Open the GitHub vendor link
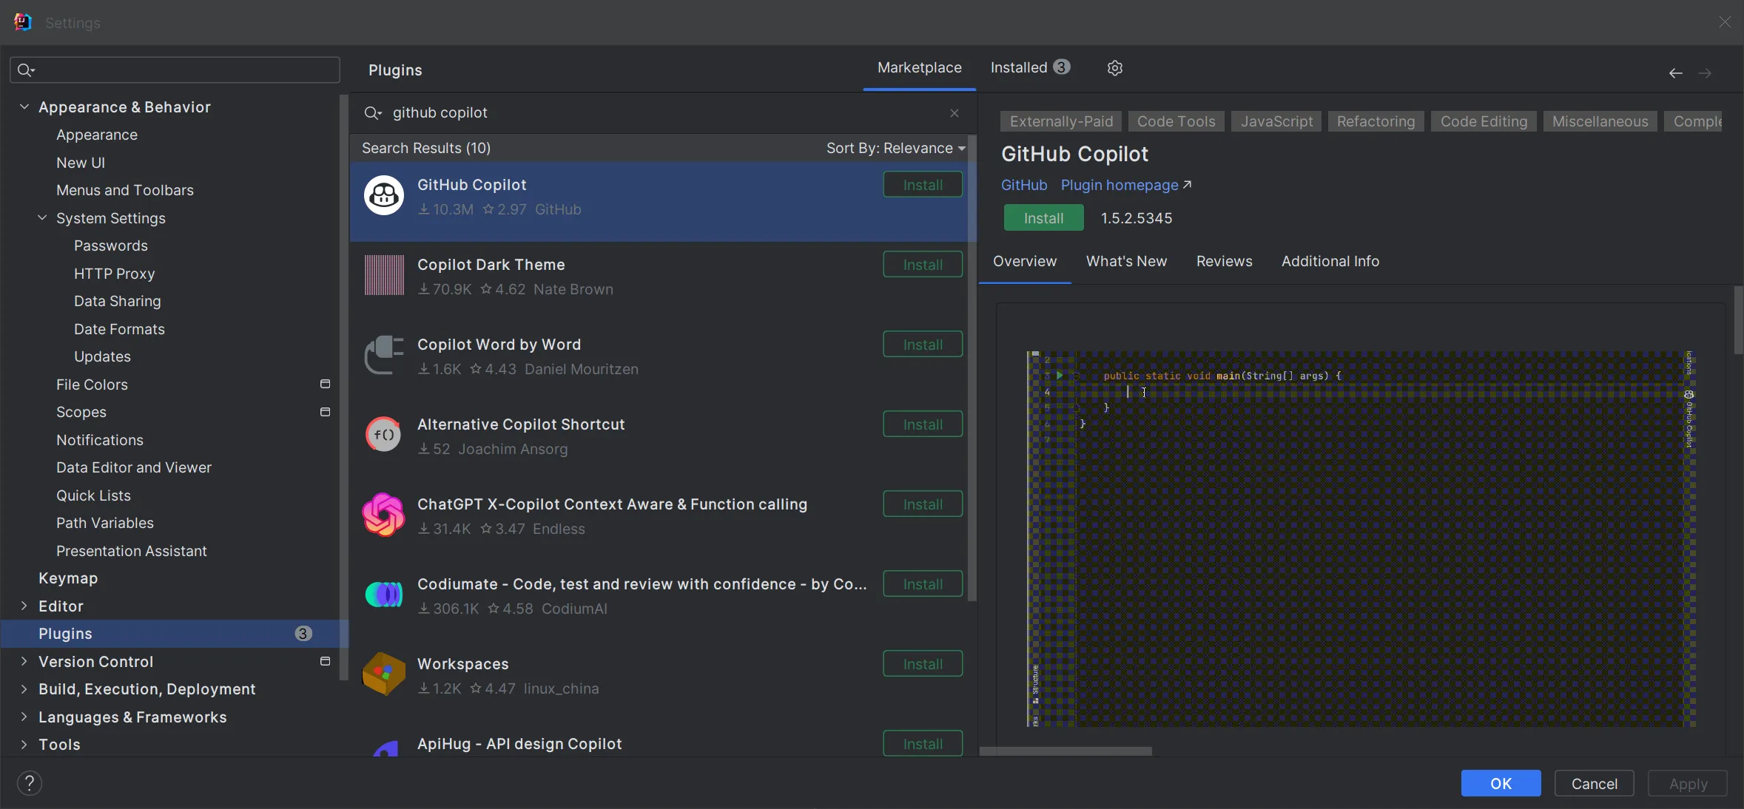 1024,186
